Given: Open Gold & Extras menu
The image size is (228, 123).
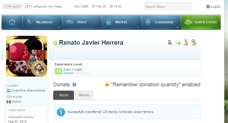Looking at the screenshot, I should click(201, 22).
